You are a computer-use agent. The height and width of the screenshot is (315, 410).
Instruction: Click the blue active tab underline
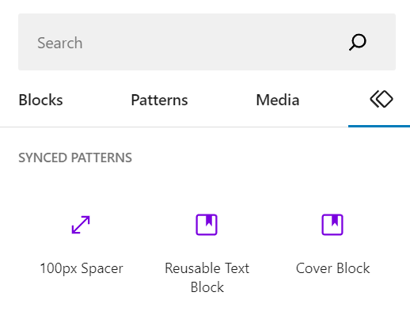(379, 126)
